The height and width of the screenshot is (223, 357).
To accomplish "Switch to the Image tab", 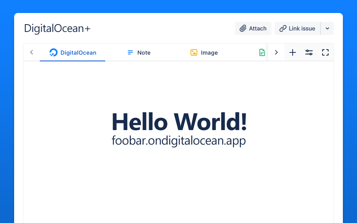I will pos(204,52).
